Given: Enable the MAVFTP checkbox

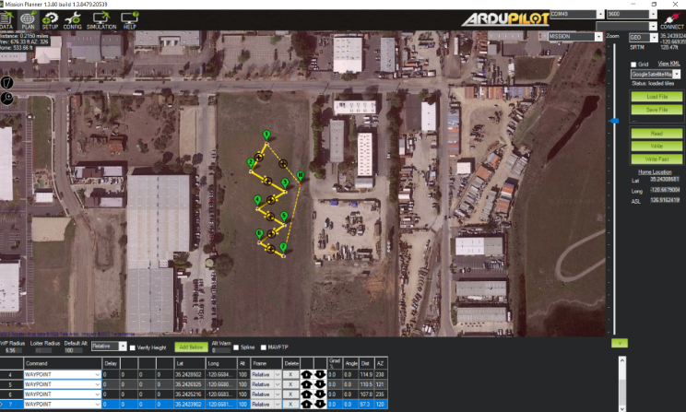Looking at the screenshot, I should pos(264,347).
